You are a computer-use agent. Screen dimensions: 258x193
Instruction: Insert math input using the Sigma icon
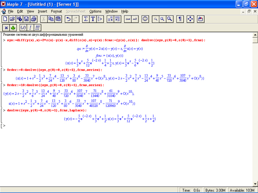pyautogui.click(x=86, y=19)
